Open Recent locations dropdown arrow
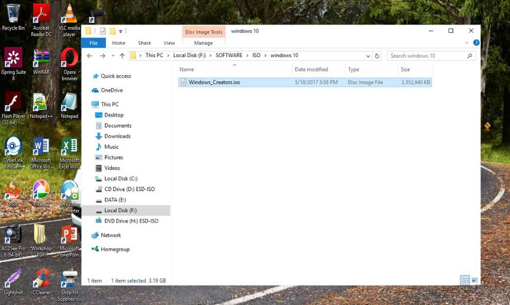The image size is (510, 305). tap(113, 56)
